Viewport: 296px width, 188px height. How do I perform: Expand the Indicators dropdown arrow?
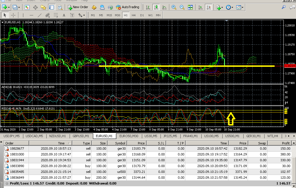[222, 7]
